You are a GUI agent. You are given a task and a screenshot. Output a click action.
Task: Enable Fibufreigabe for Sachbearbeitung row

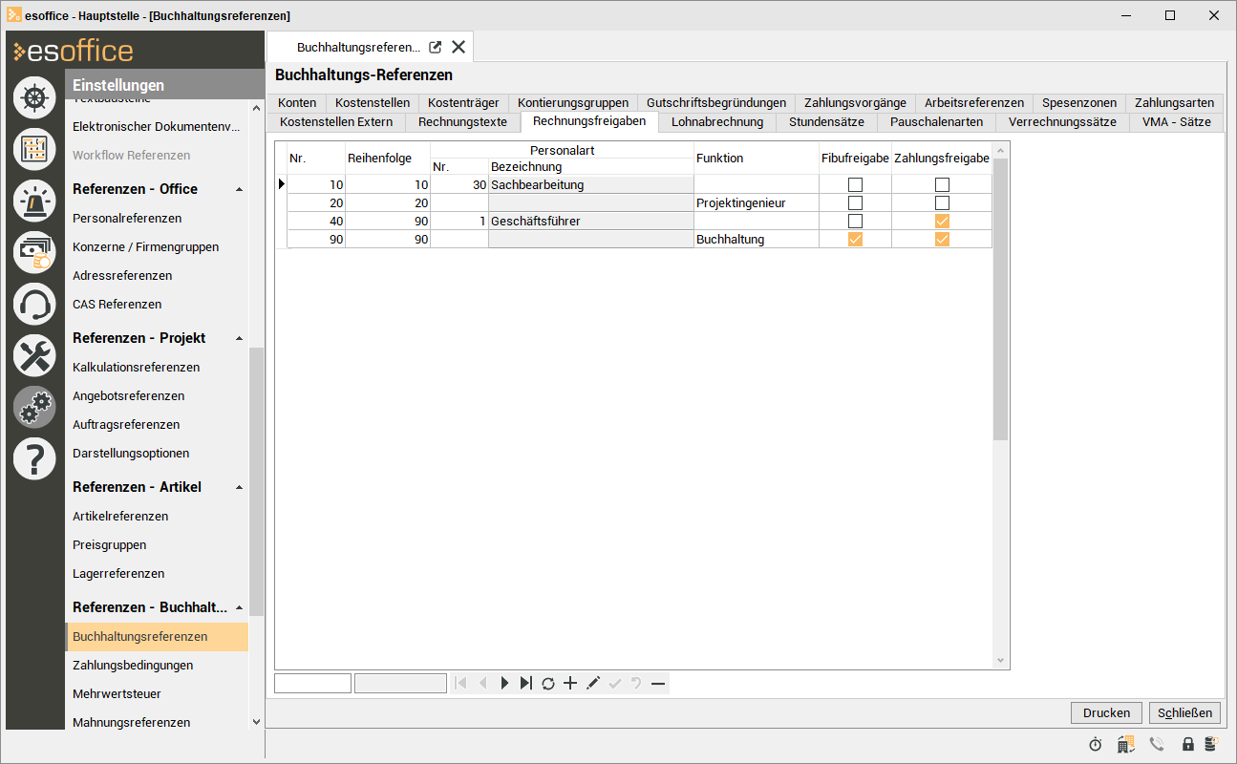point(855,184)
